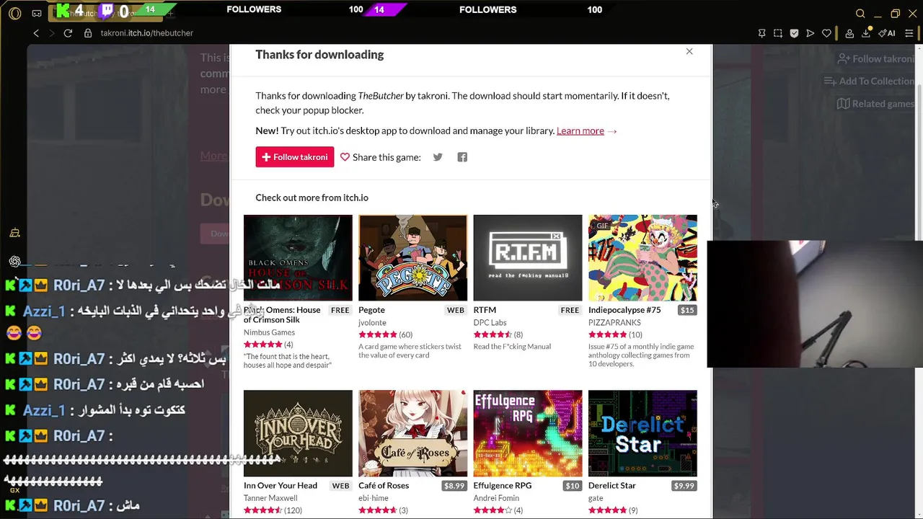Screen dimensions: 923x519
Task: Click the Derelict Star game thumbnail
Action: point(642,433)
